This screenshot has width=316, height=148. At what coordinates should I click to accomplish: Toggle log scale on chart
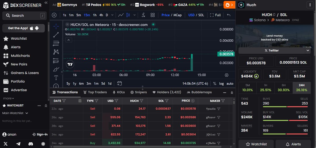221,83
